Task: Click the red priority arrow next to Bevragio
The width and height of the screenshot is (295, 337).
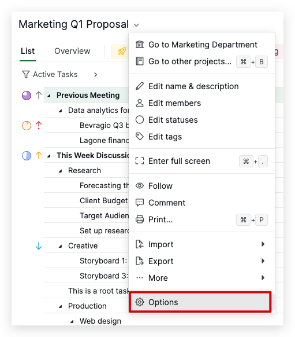Action: tap(39, 125)
